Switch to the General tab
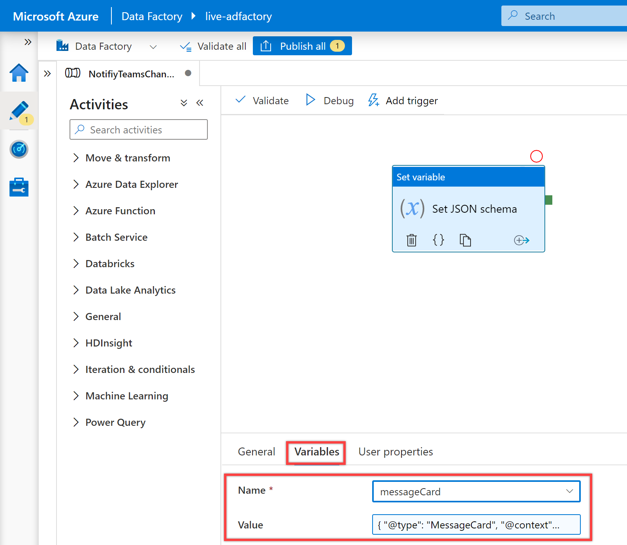 pos(256,451)
